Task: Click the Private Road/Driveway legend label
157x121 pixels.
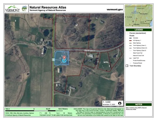Action: tap(139, 60)
